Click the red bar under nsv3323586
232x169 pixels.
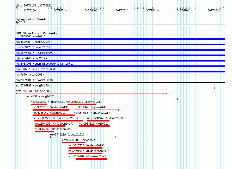[x=86, y=148]
